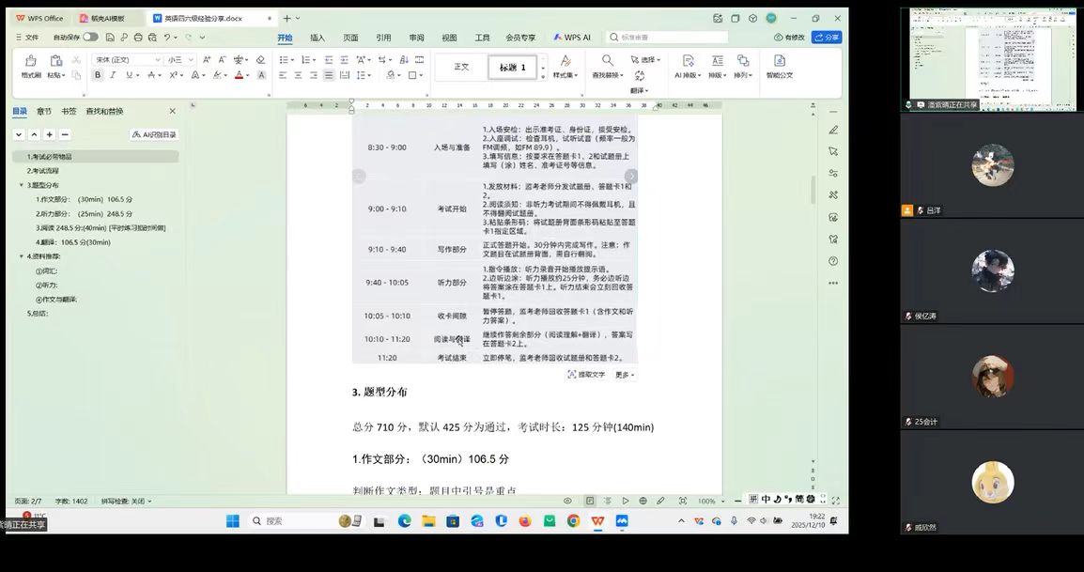Expand the 更多 dropdown below the image
Image resolution: width=1084 pixels, height=572 pixels.
tap(625, 375)
